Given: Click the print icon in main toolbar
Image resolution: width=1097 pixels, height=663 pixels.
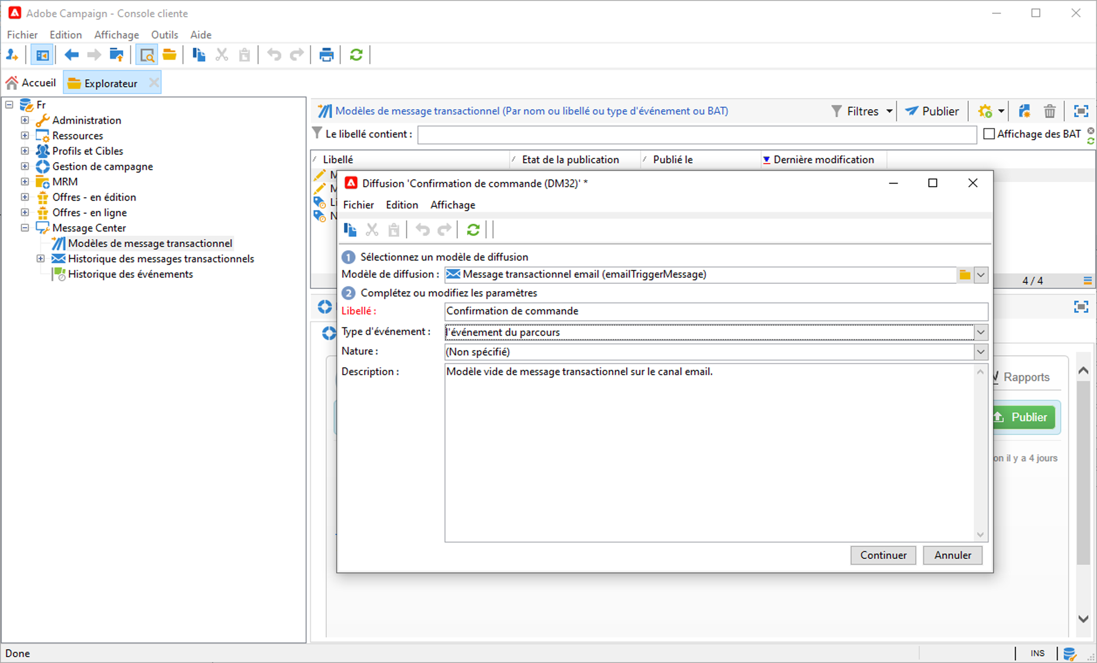Looking at the screenshot, I should pyautogui.click(x=326, y=55).
